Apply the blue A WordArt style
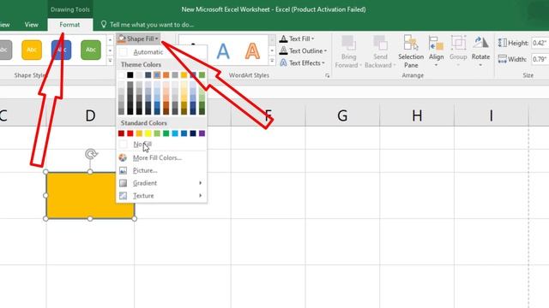 (x=223, y=51)
